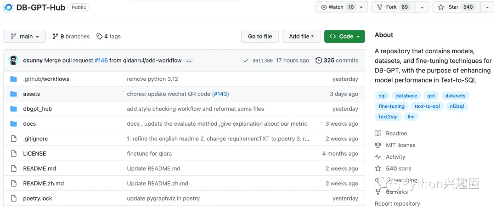Open the main branch dropdown
The image size is (496, 207).
pyautogui.click(x=25, y=36)
